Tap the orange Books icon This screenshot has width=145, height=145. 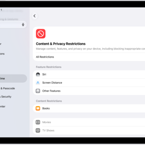[38, 108]
